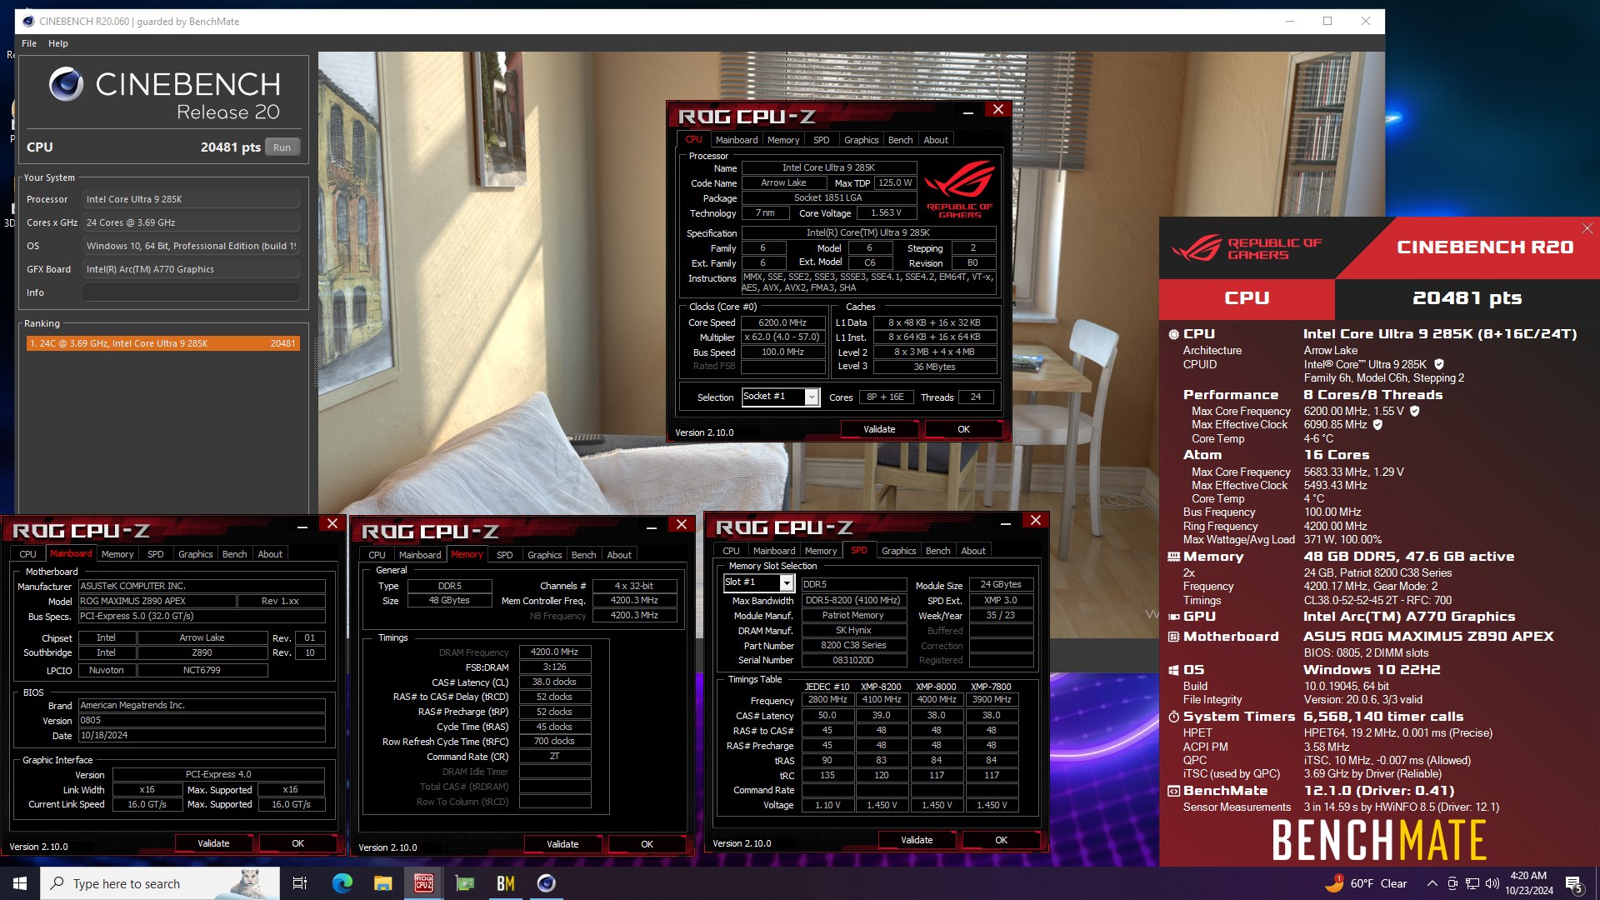The height and width of the screenshot is (900, 1600).
Task: Click the CPU chip icon in BenchMate panel
Action: coord(1173,334)
